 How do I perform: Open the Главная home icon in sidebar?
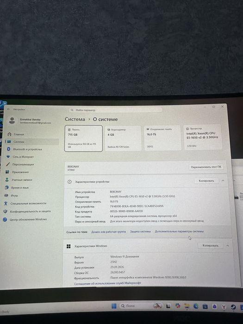coord(9,134)
